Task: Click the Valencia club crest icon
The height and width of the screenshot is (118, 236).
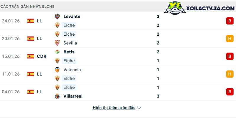Action: [57, 70]
